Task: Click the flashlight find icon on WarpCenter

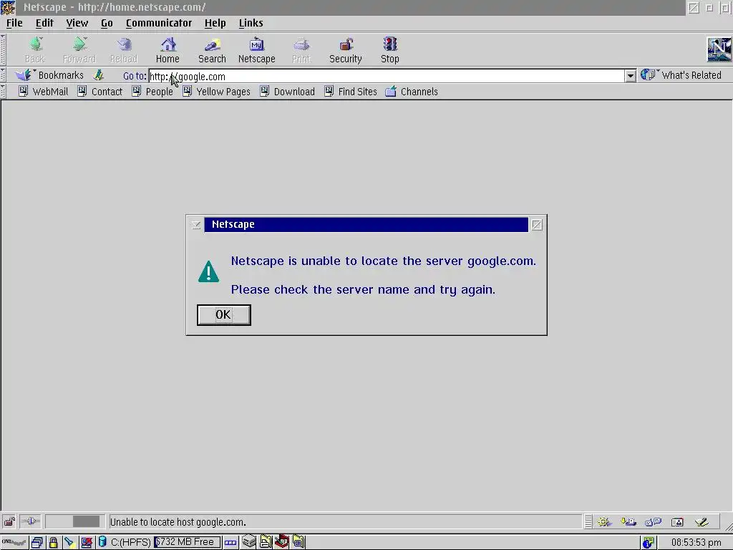Action: 69,543
